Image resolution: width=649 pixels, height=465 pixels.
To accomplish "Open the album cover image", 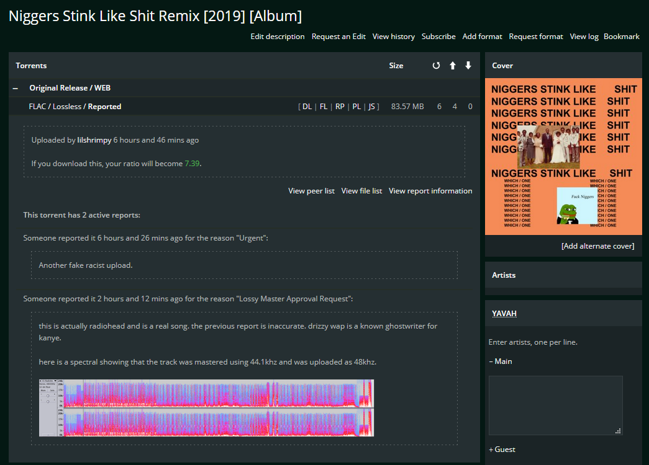I will pos(563,157).
